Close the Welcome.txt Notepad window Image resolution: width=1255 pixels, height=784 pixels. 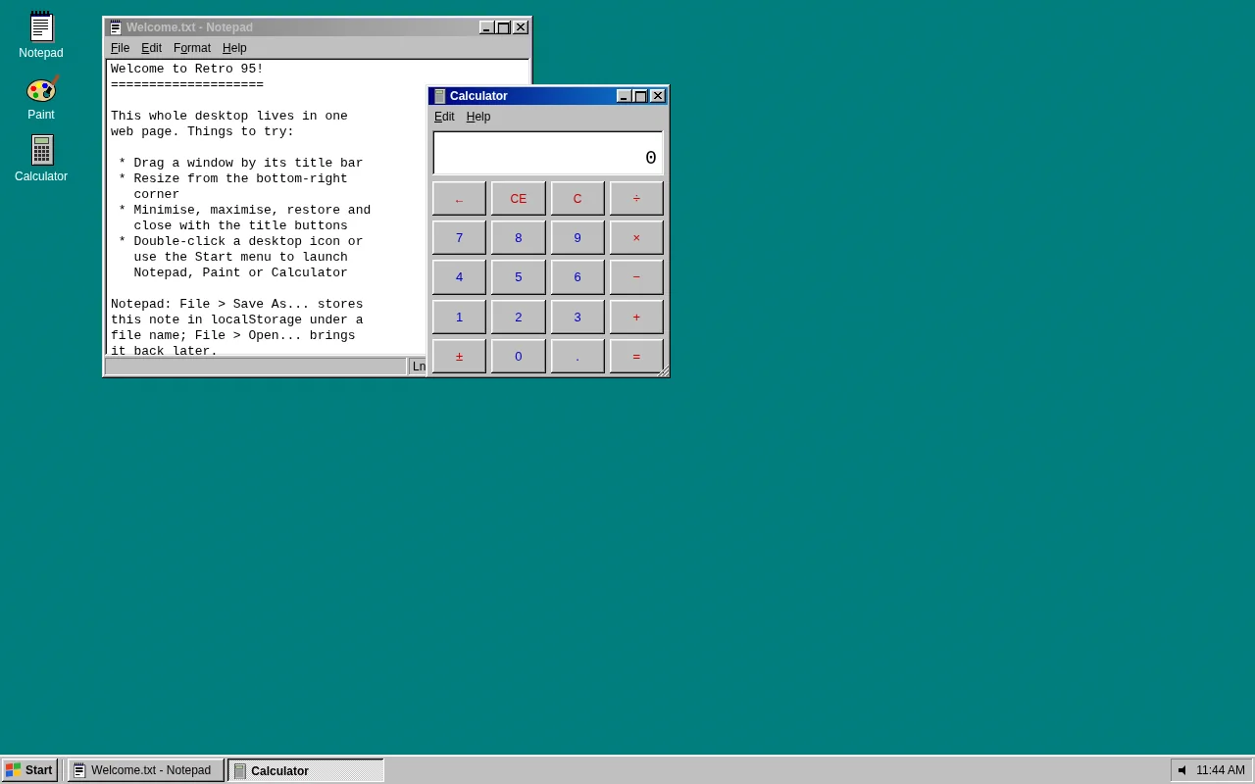point(520,27)
